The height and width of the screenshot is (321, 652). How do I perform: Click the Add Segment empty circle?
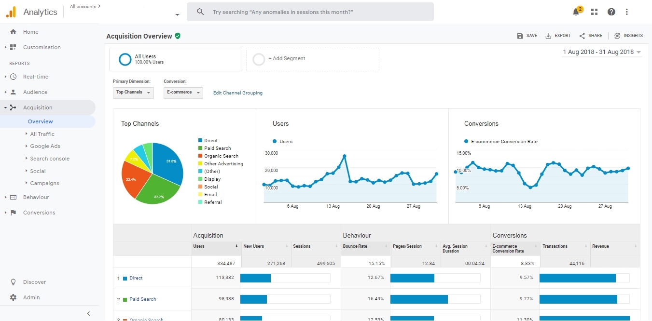(x=259, y=59)
